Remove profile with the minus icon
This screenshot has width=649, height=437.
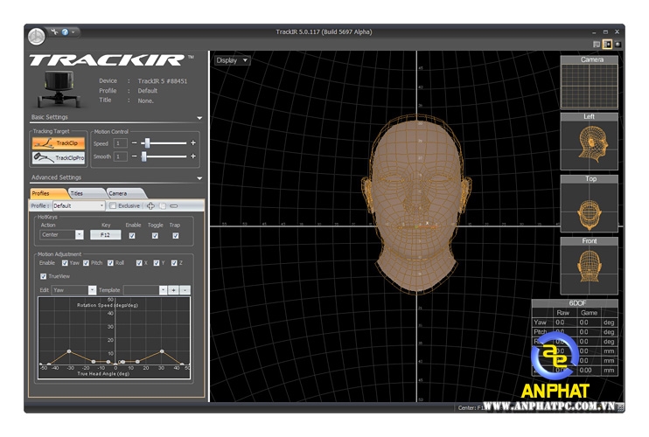(x=174, y=206)
